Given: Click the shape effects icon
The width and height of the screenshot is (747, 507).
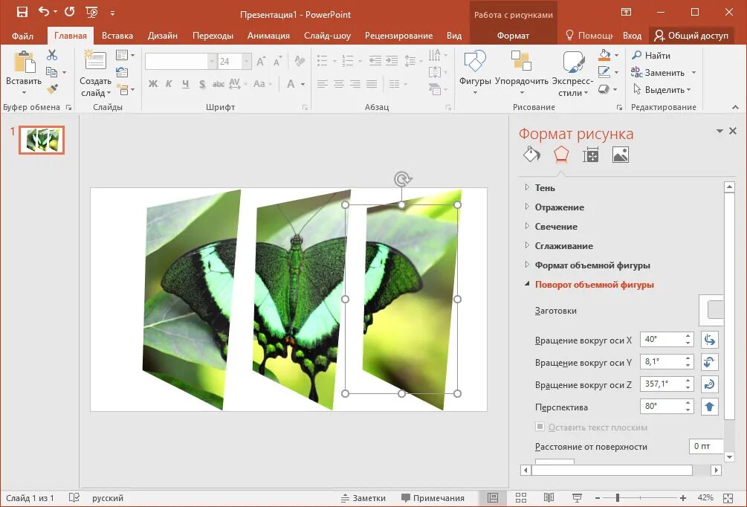Looking at the screenshot, I should click(x=604, y=89).
